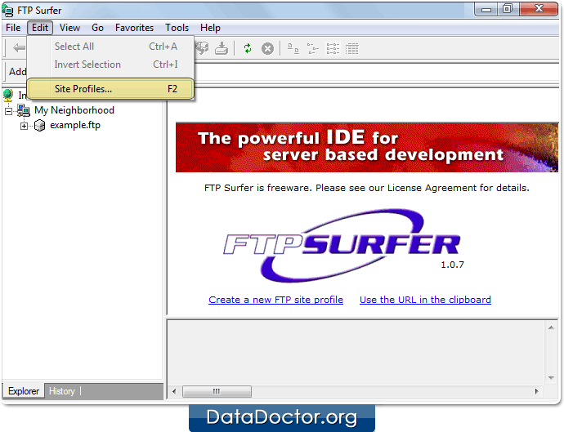The width and height of the screenshot is (564, 432).
Task: Click the My Neighborhood computer icon
Action: click(24, 110)
